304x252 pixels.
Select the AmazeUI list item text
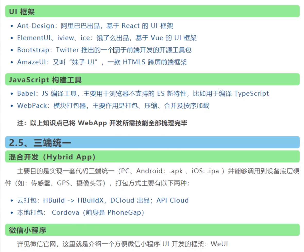point(102,62)
